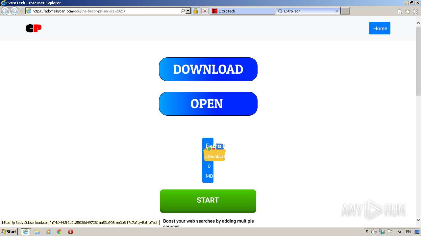Click the GP site logo

[x=34, y=29]
